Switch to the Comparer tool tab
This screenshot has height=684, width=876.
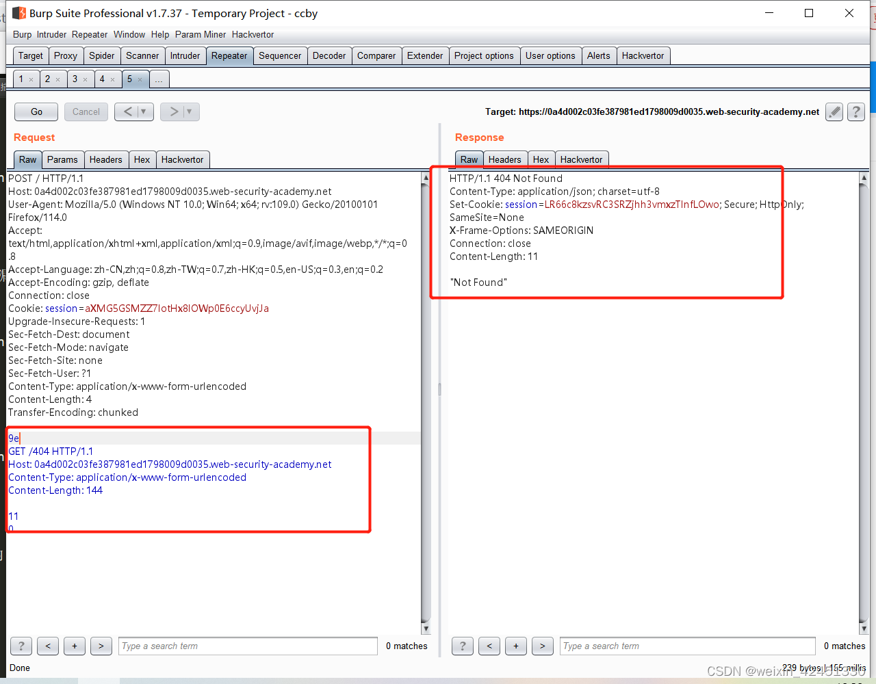(376, 55)
